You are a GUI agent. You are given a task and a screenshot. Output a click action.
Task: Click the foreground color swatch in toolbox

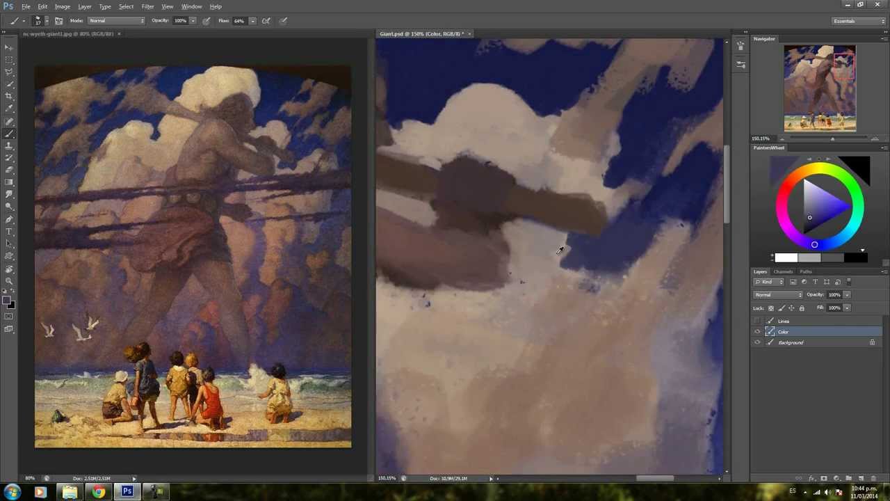tap(6, 300)
